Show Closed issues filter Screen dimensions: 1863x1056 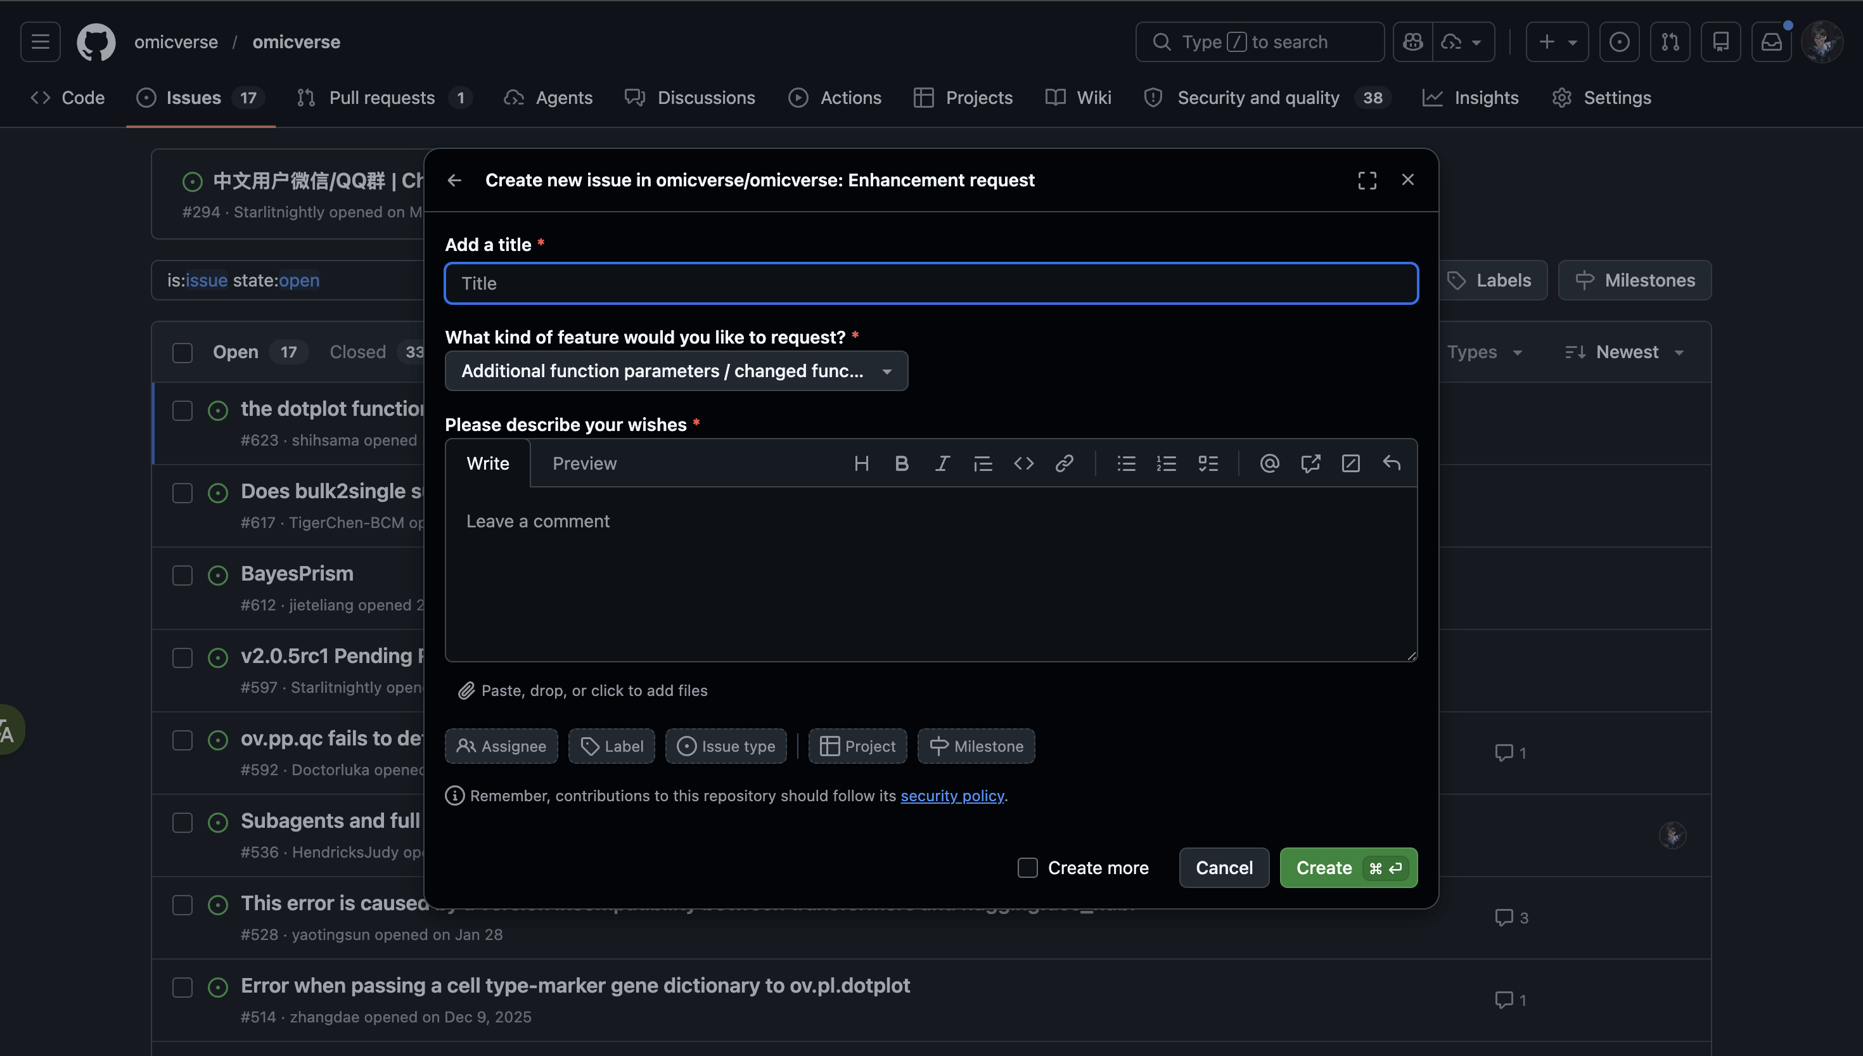376,352
